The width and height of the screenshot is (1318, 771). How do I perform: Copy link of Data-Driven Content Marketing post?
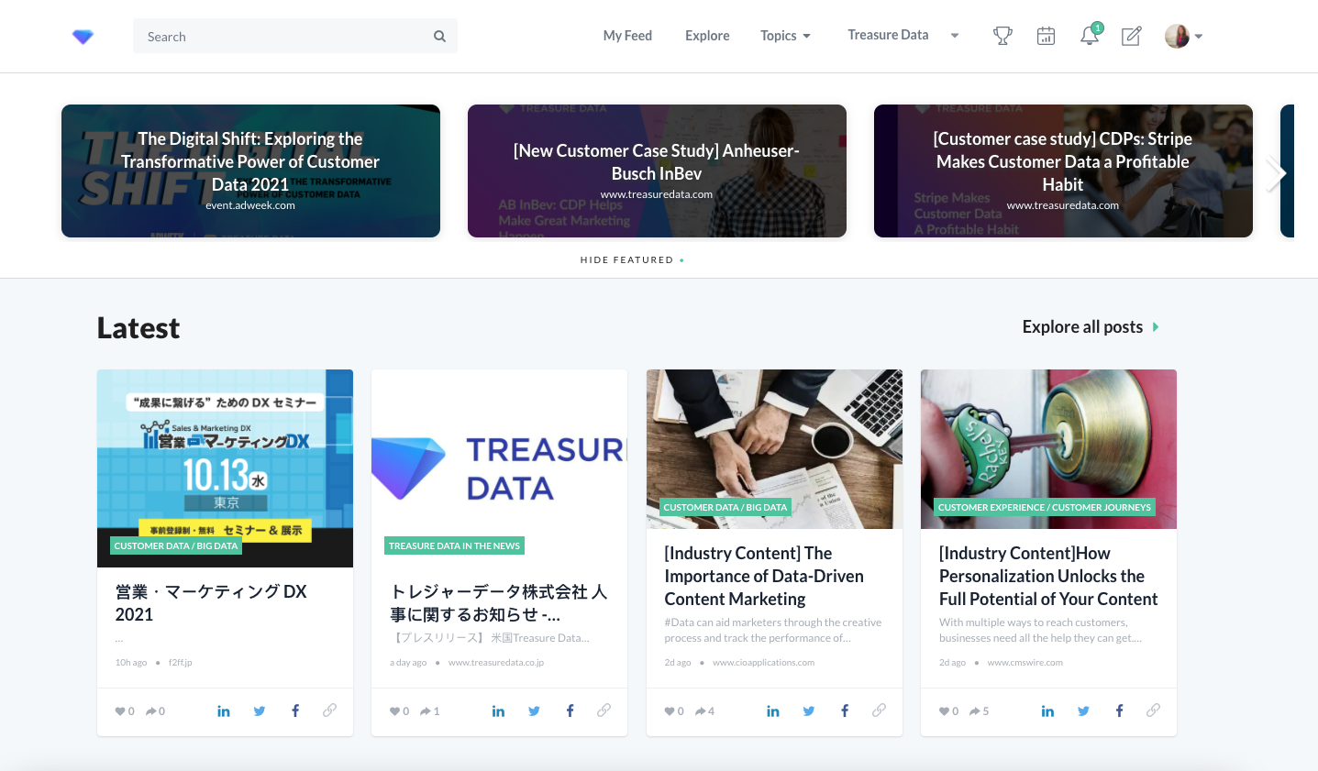pyautogui.click(x=879, y=710)
